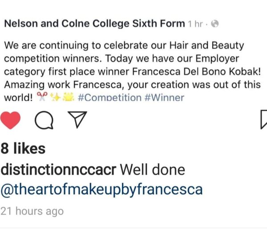267x236 pixels.
Task: Click the scissors emoji in the caption
Action: pos(42,97)
